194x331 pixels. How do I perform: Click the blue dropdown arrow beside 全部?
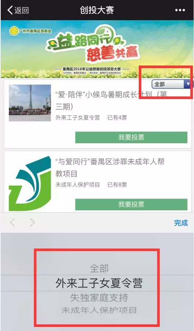pyautogui.click(x=188, y=84)
